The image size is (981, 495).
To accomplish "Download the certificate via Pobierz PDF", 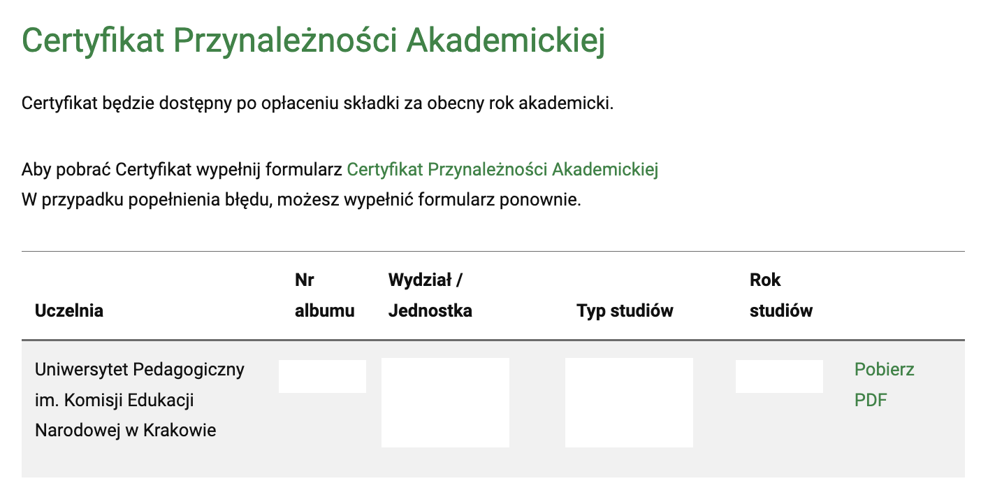I will tap(884, 385).
